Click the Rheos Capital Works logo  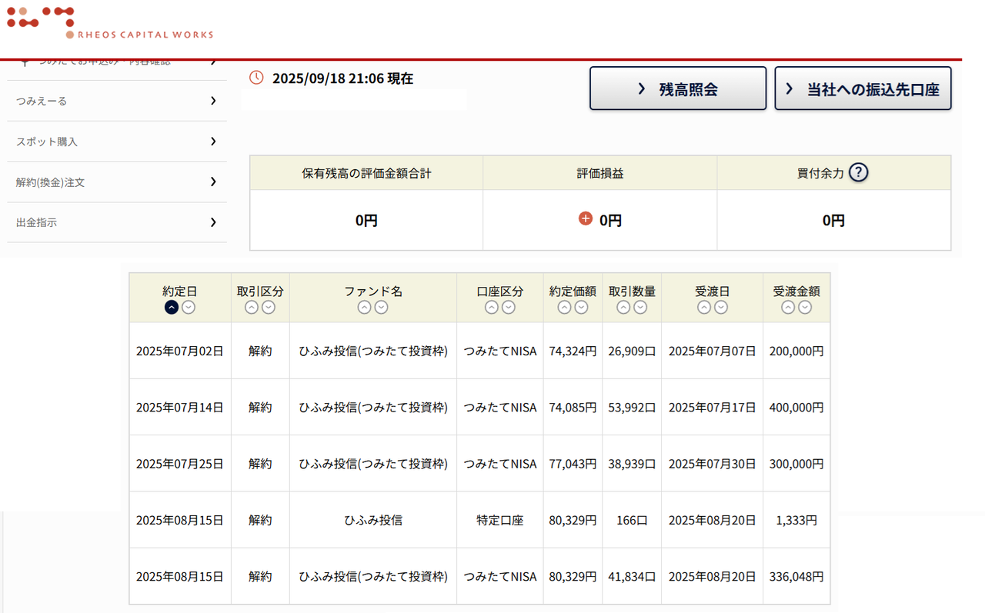110,23
